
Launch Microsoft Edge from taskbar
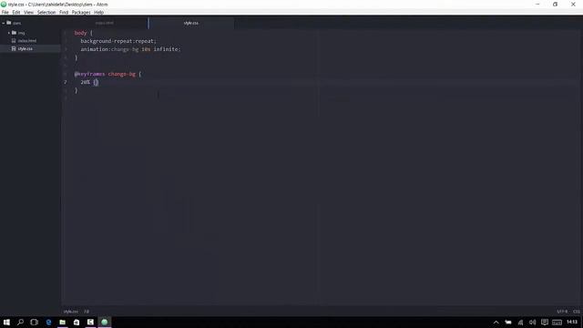48,322
